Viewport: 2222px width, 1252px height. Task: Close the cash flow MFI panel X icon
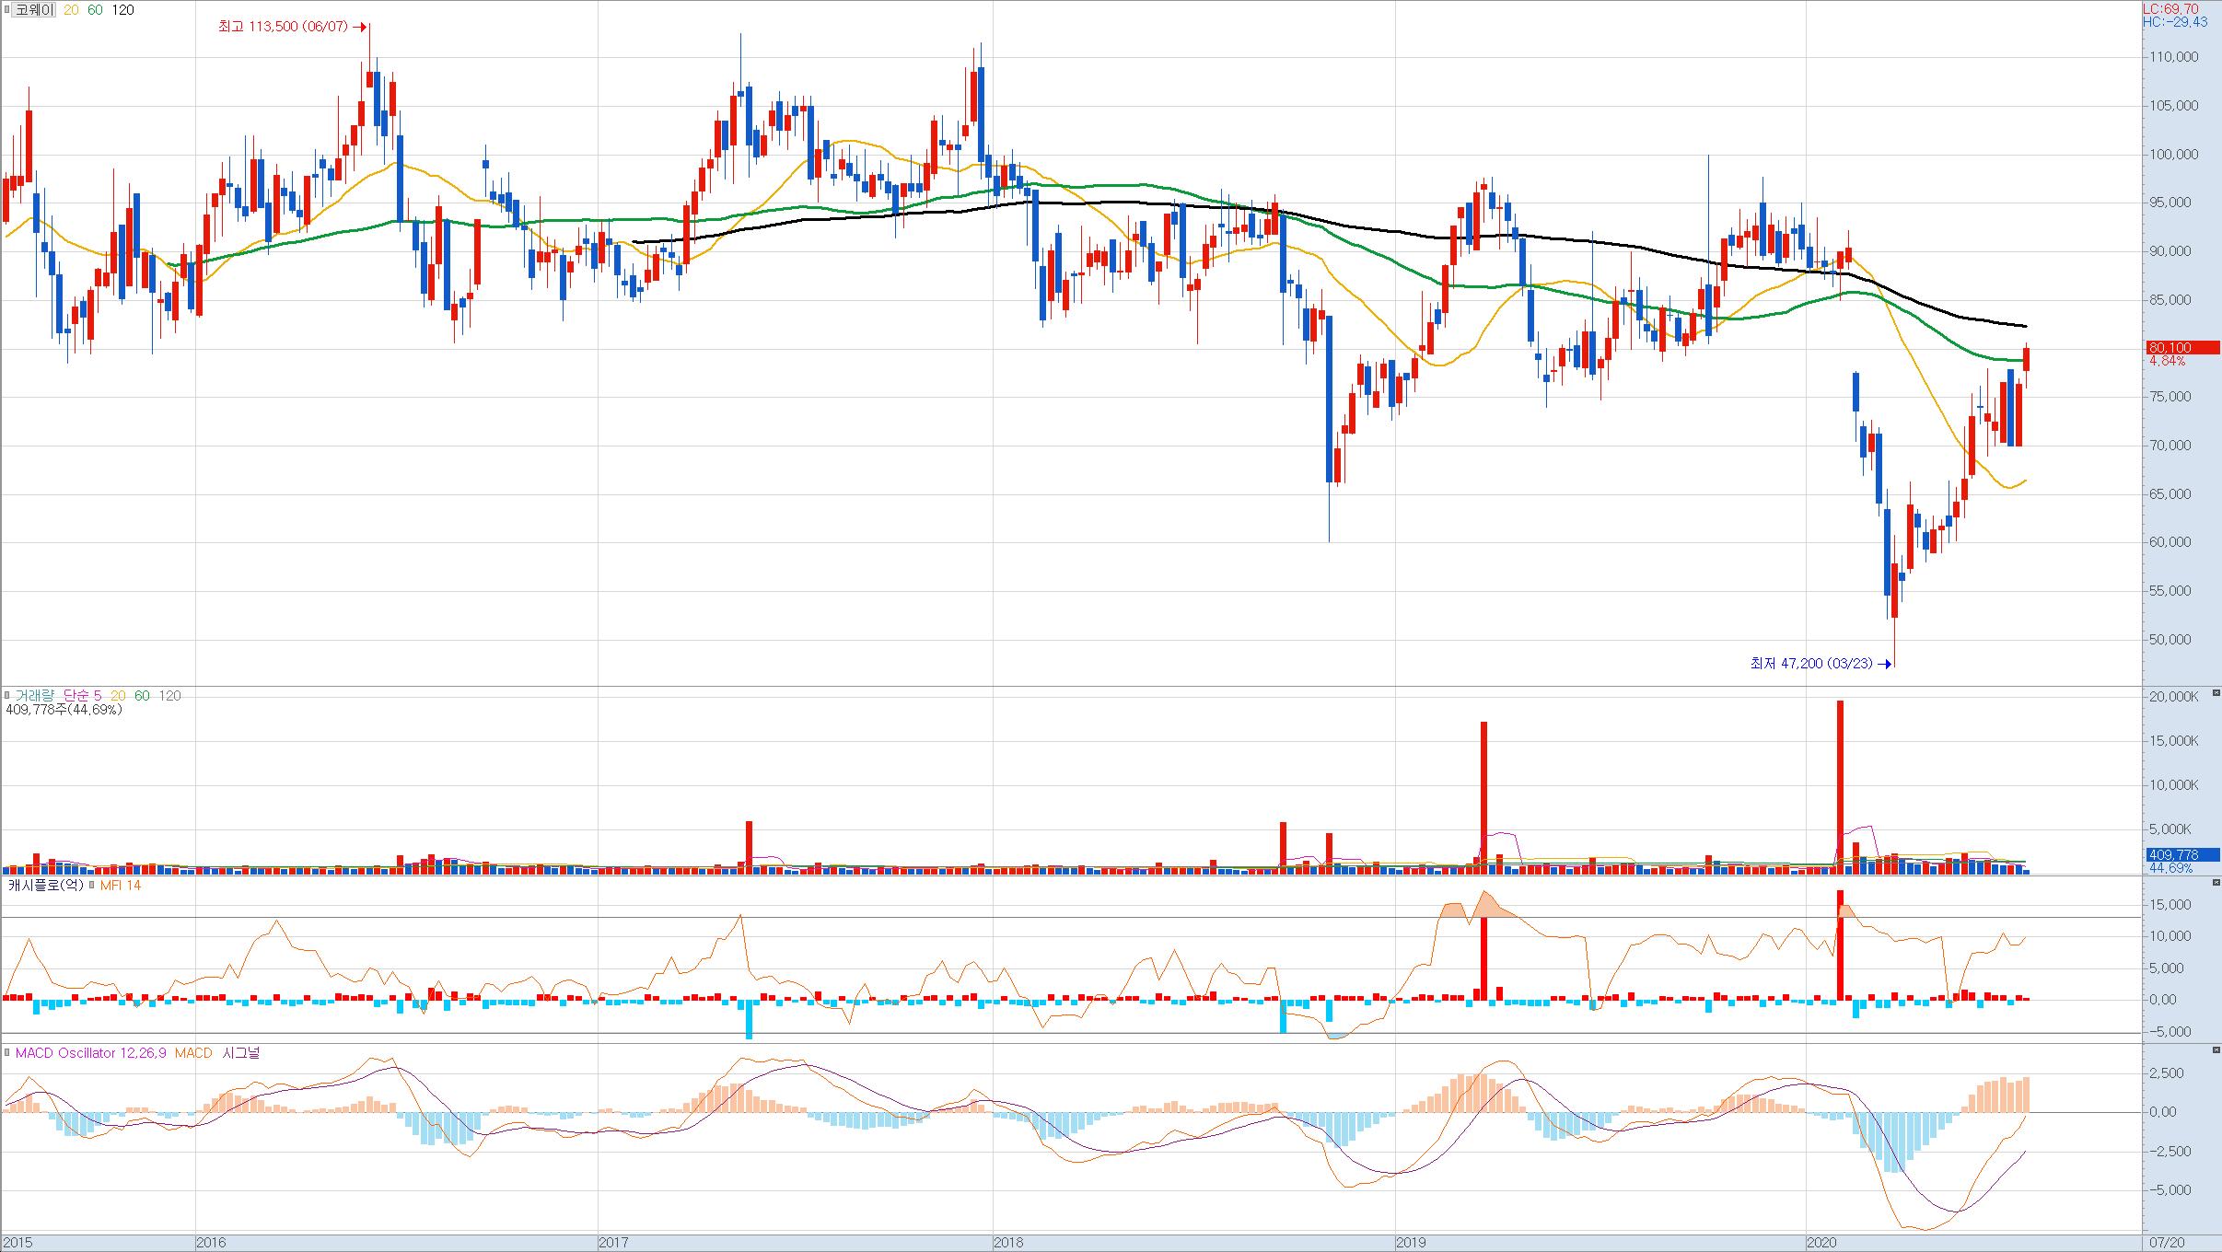pos(2216,882)
